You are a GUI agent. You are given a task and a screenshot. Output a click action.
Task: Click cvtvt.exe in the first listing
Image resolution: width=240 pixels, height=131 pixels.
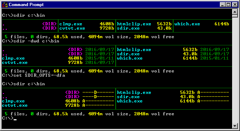click(x=72, y=28)
